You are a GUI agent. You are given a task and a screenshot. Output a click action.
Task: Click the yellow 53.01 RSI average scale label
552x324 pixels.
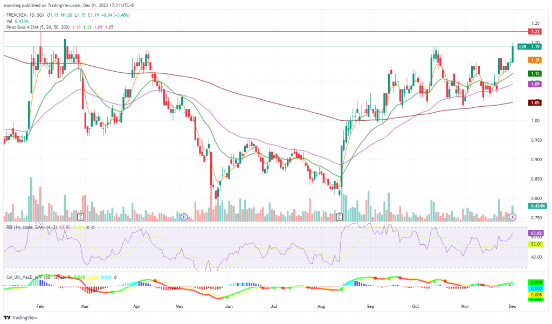[x=536, y=244]
